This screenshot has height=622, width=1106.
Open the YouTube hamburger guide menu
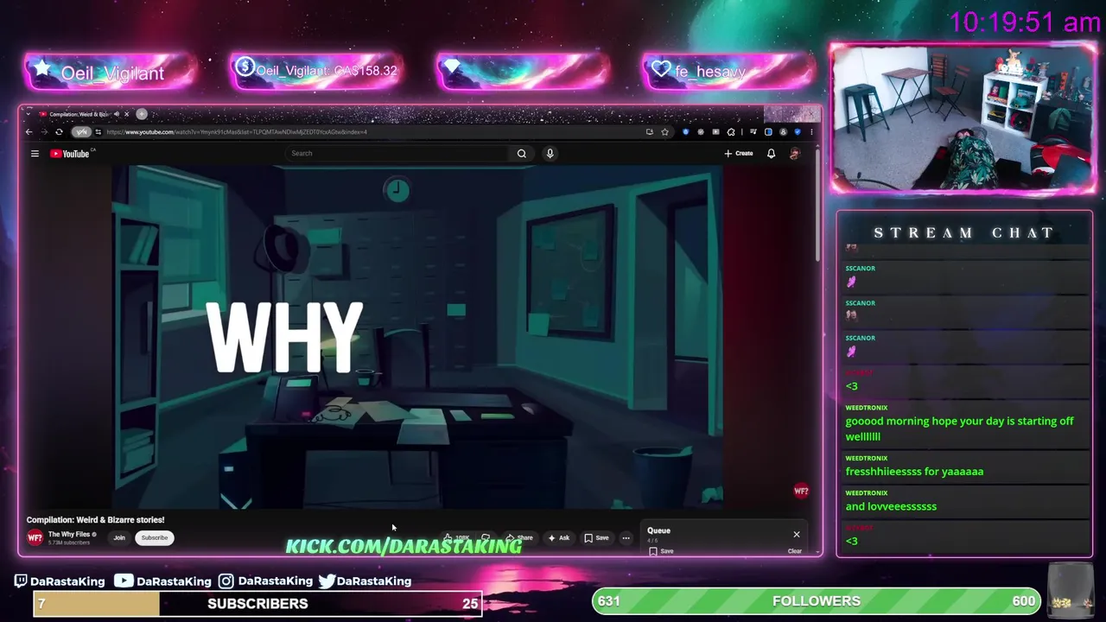(x=35, y=154)
